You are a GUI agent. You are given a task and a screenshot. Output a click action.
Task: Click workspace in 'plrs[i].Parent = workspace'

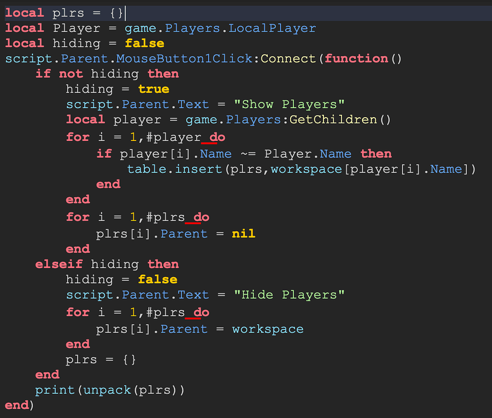coord(268,329)
